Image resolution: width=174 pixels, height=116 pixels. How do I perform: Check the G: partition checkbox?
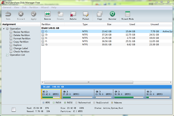point(43,45)
